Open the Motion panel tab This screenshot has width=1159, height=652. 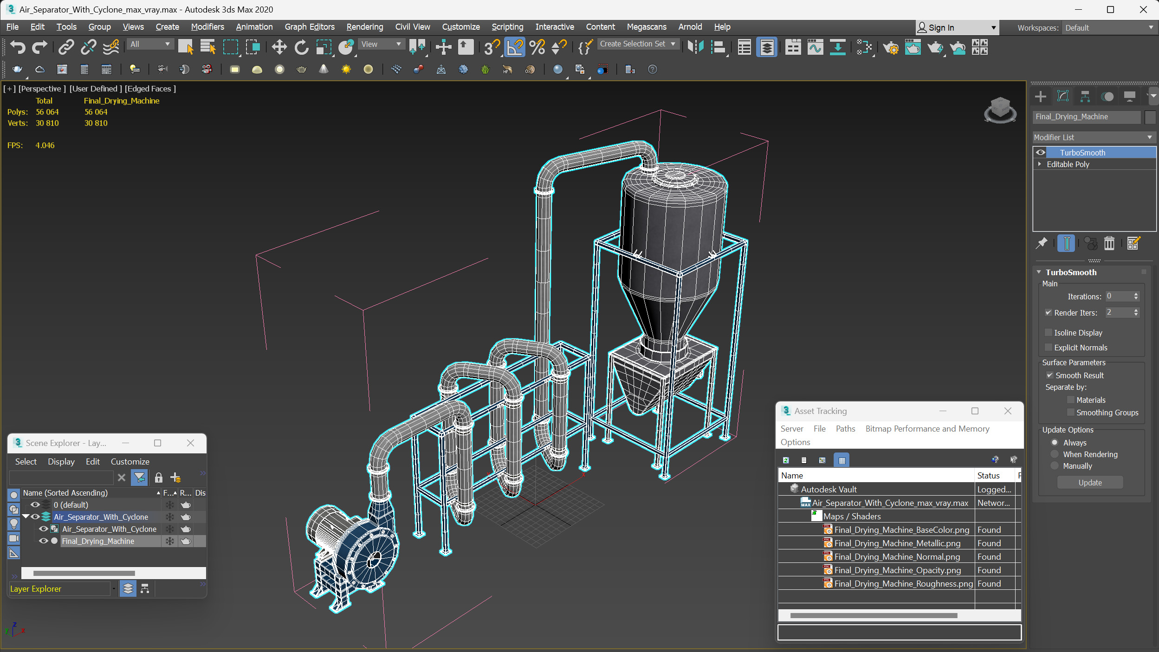1107,97
